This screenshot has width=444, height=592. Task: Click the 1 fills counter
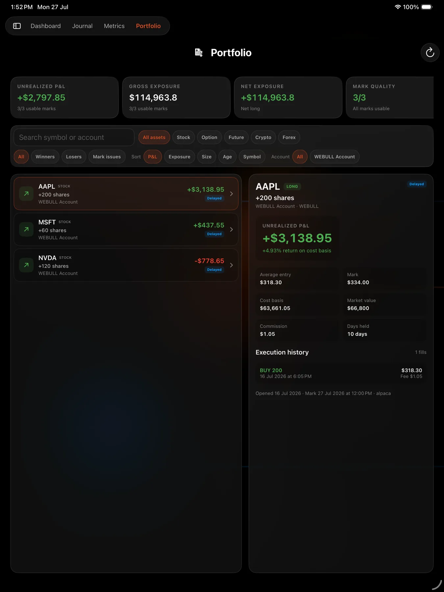pyautogui.click(x=420, y=352)
